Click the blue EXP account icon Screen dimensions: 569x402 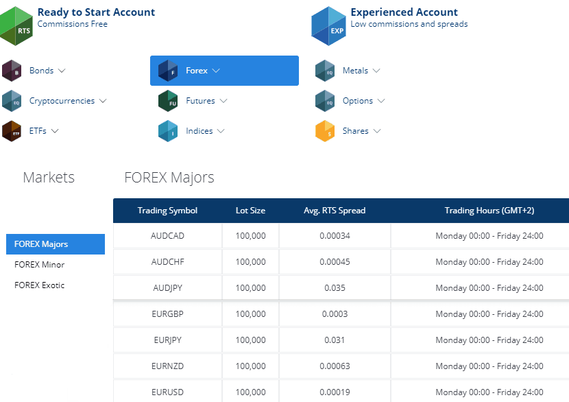[x=328, y=26]
